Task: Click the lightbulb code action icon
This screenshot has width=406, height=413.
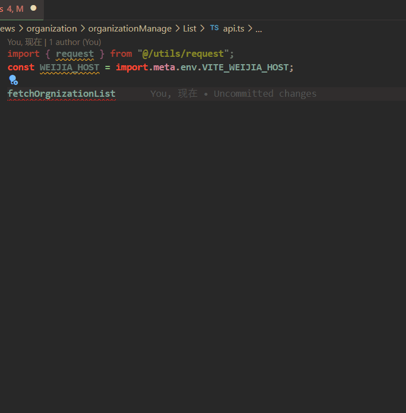Action: 13,80
